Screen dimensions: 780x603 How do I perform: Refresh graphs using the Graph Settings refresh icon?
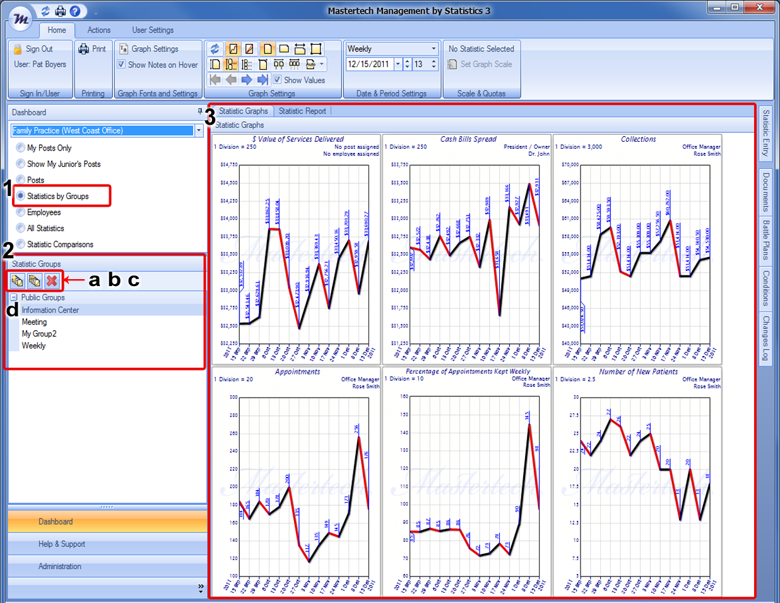pos(215,49)
